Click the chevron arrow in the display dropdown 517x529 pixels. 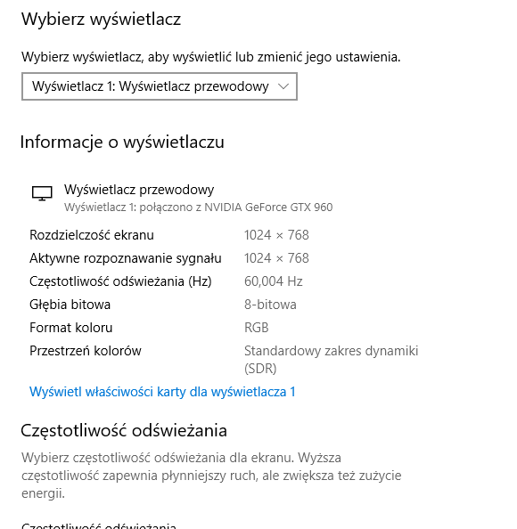pos(283,86)
